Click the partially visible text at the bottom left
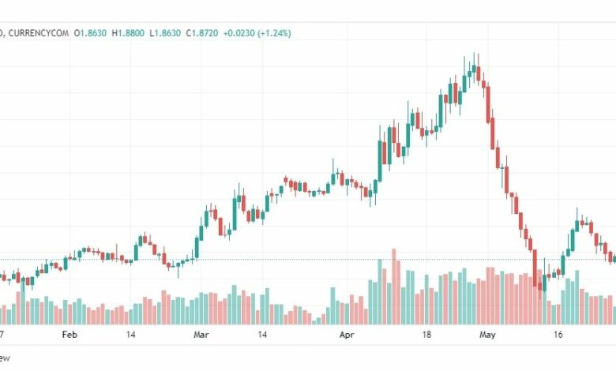The image size is (616, 371). [x=5, y=358]
